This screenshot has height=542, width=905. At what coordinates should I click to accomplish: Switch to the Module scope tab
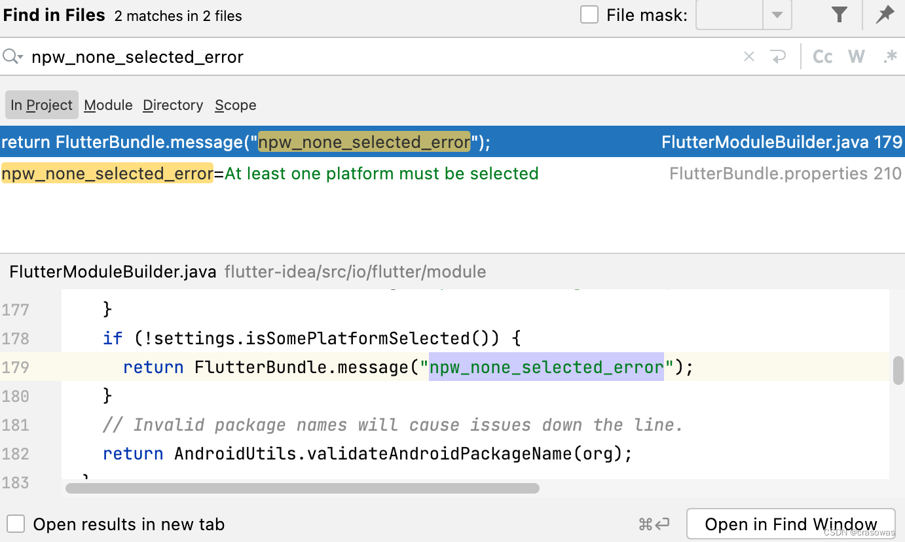click(108, 105)
